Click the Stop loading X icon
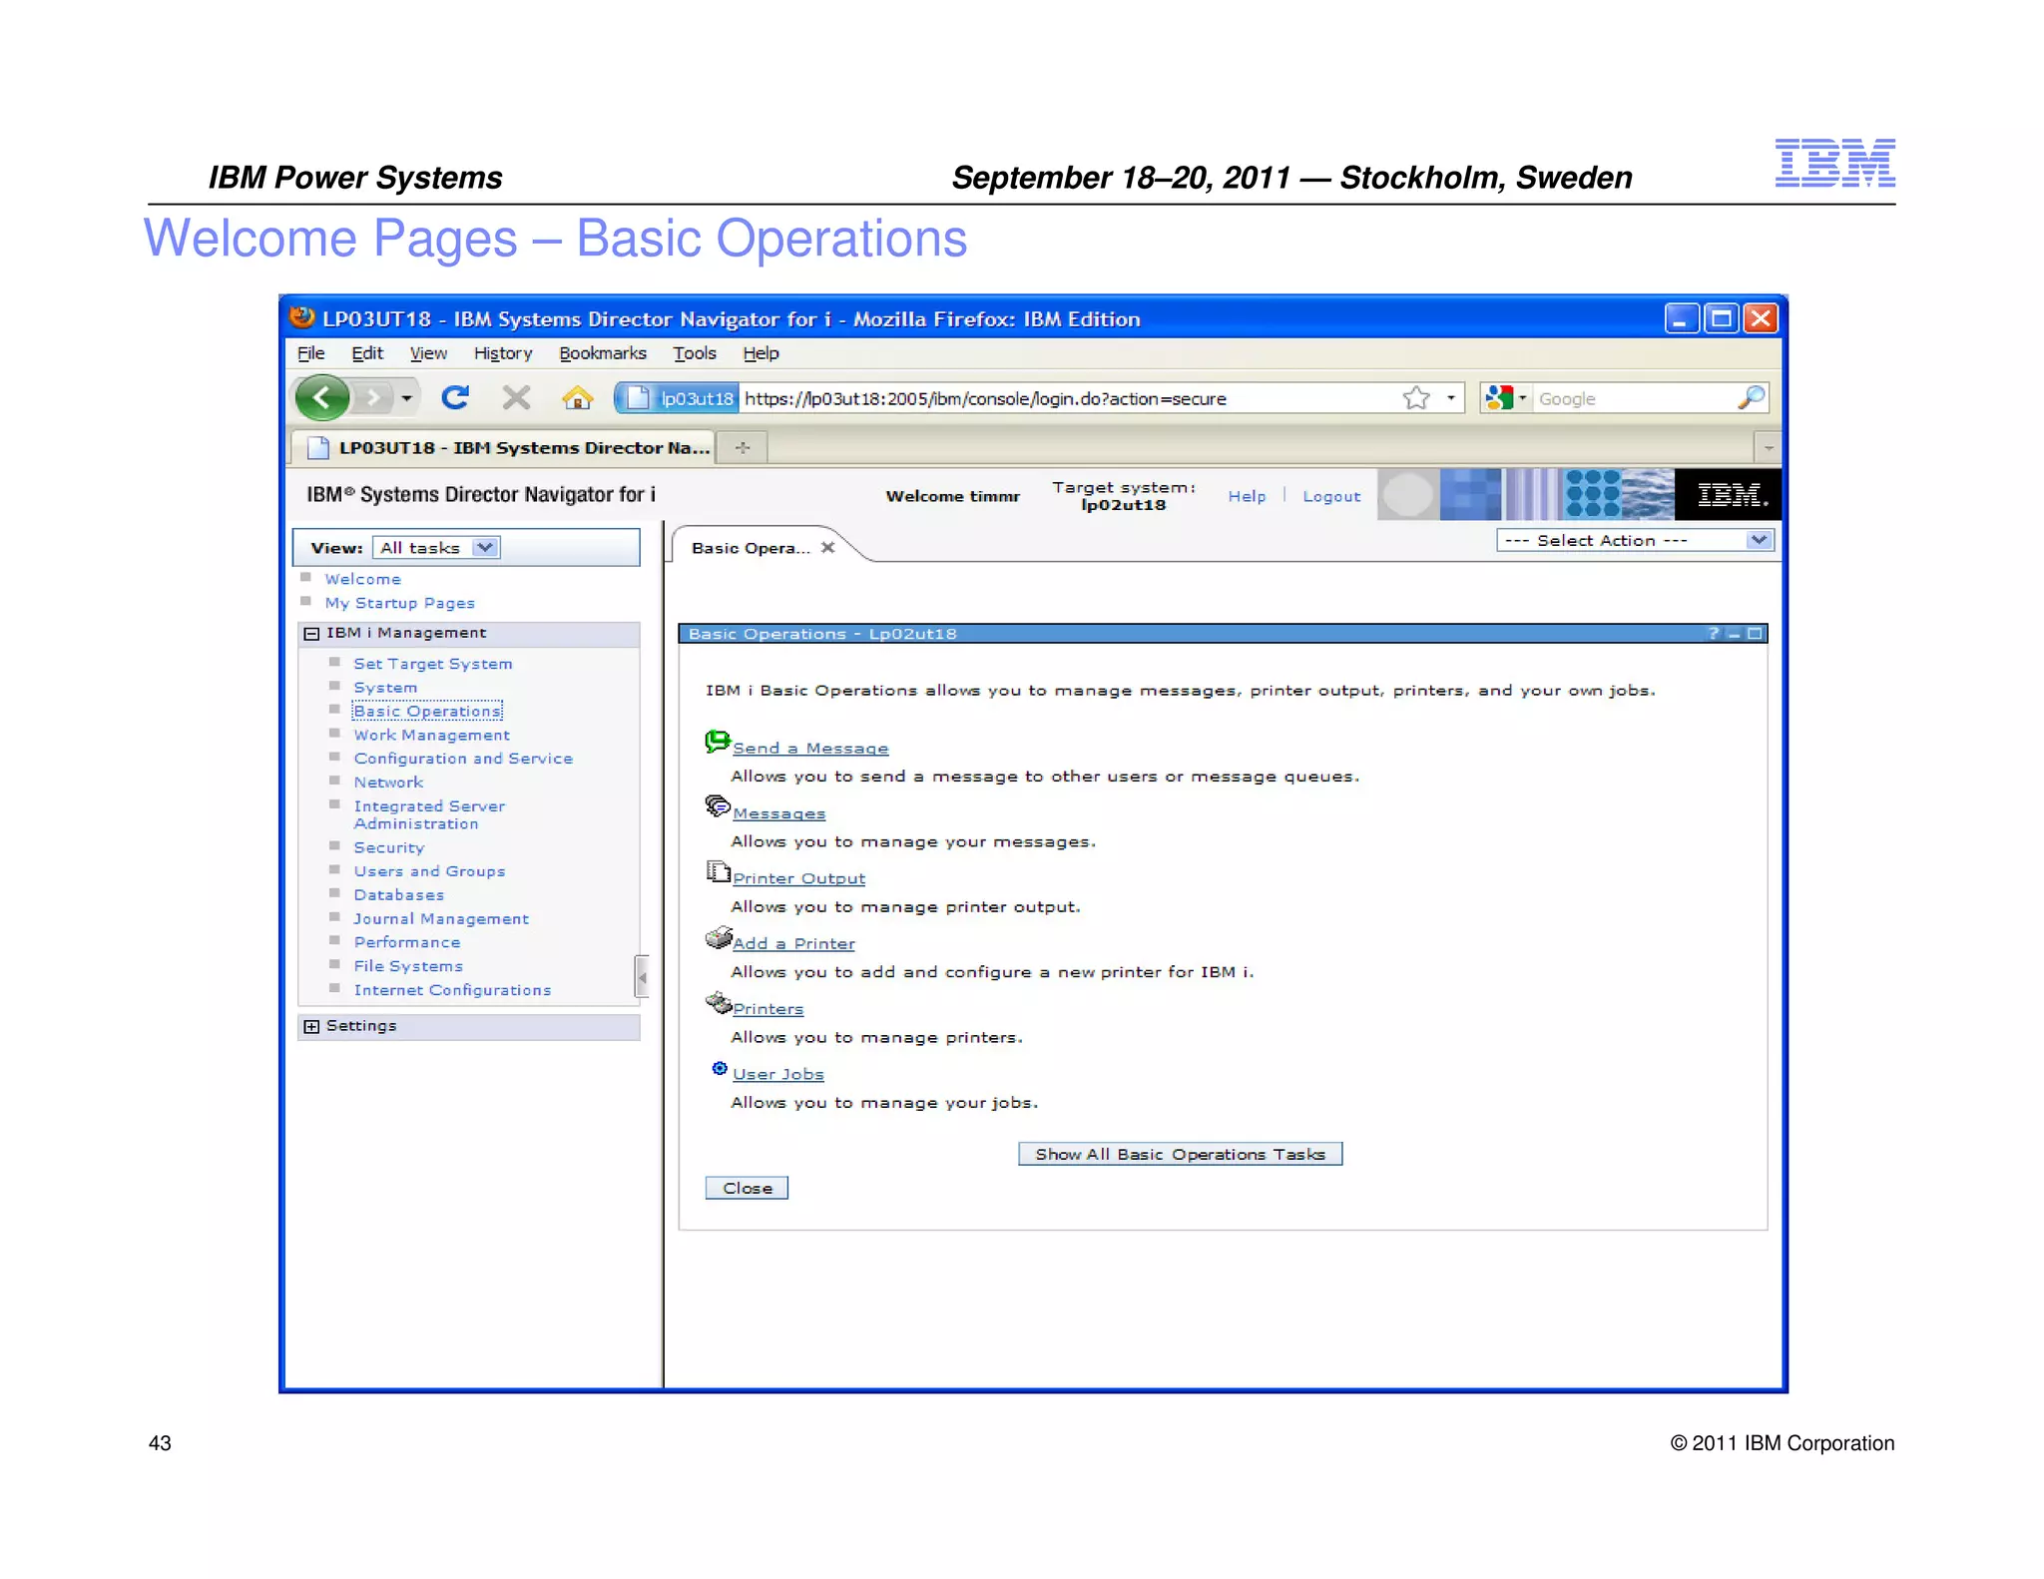Image resolution: width=2044 pixels, height=1579 pixels. (x=516, y=398)
